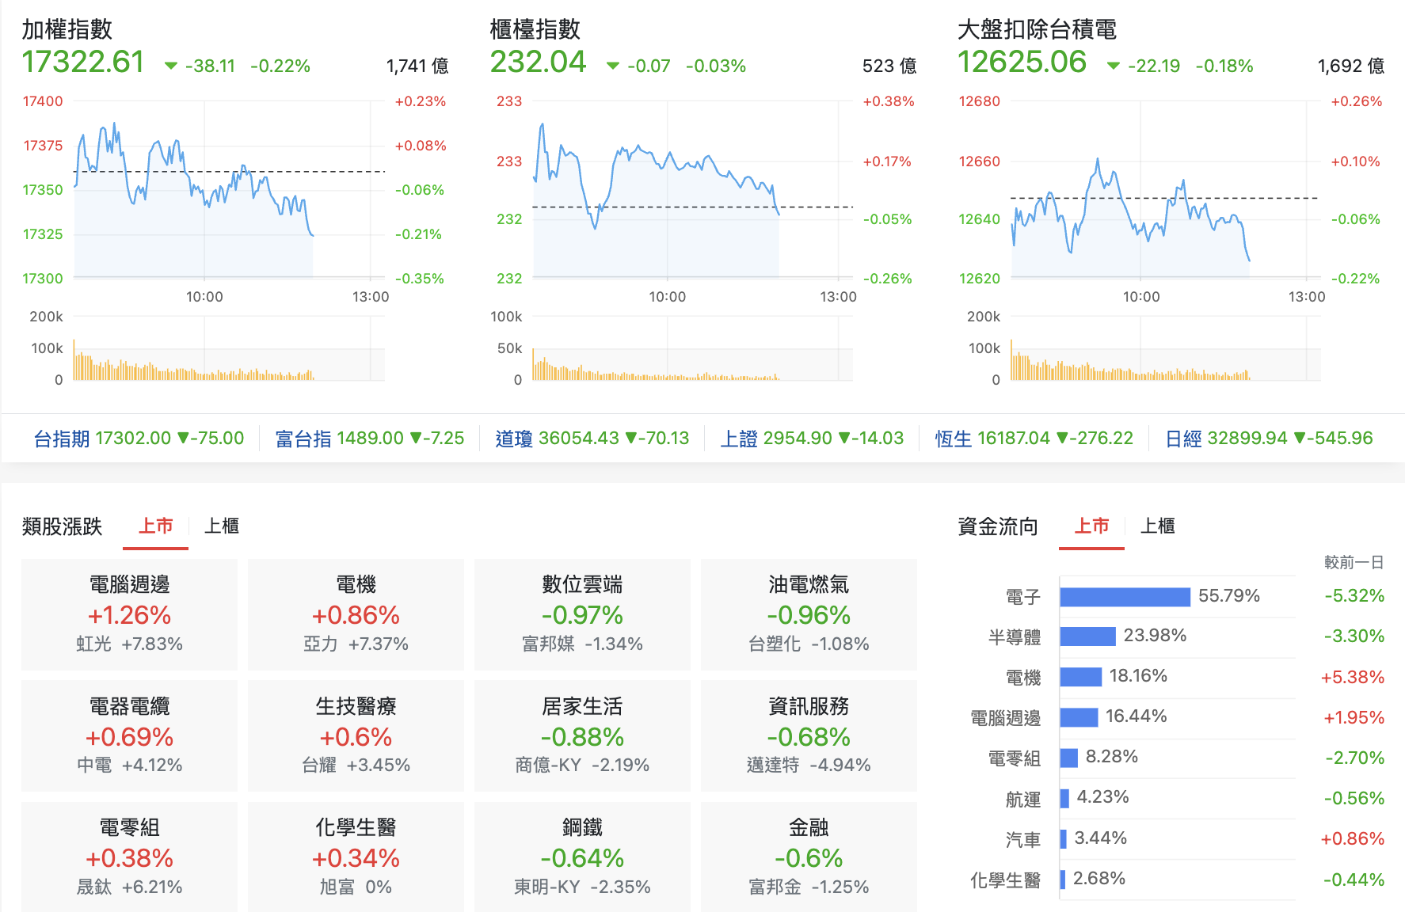
Task: Open the 電零組 +0.38% sector card
Action: 129,857
